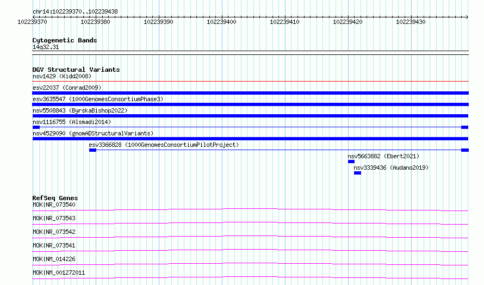
Task: Click the RefSeq Genes track title
Action: 55,198
